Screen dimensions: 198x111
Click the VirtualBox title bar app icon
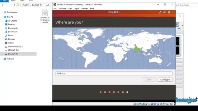[x=55, y=5]
